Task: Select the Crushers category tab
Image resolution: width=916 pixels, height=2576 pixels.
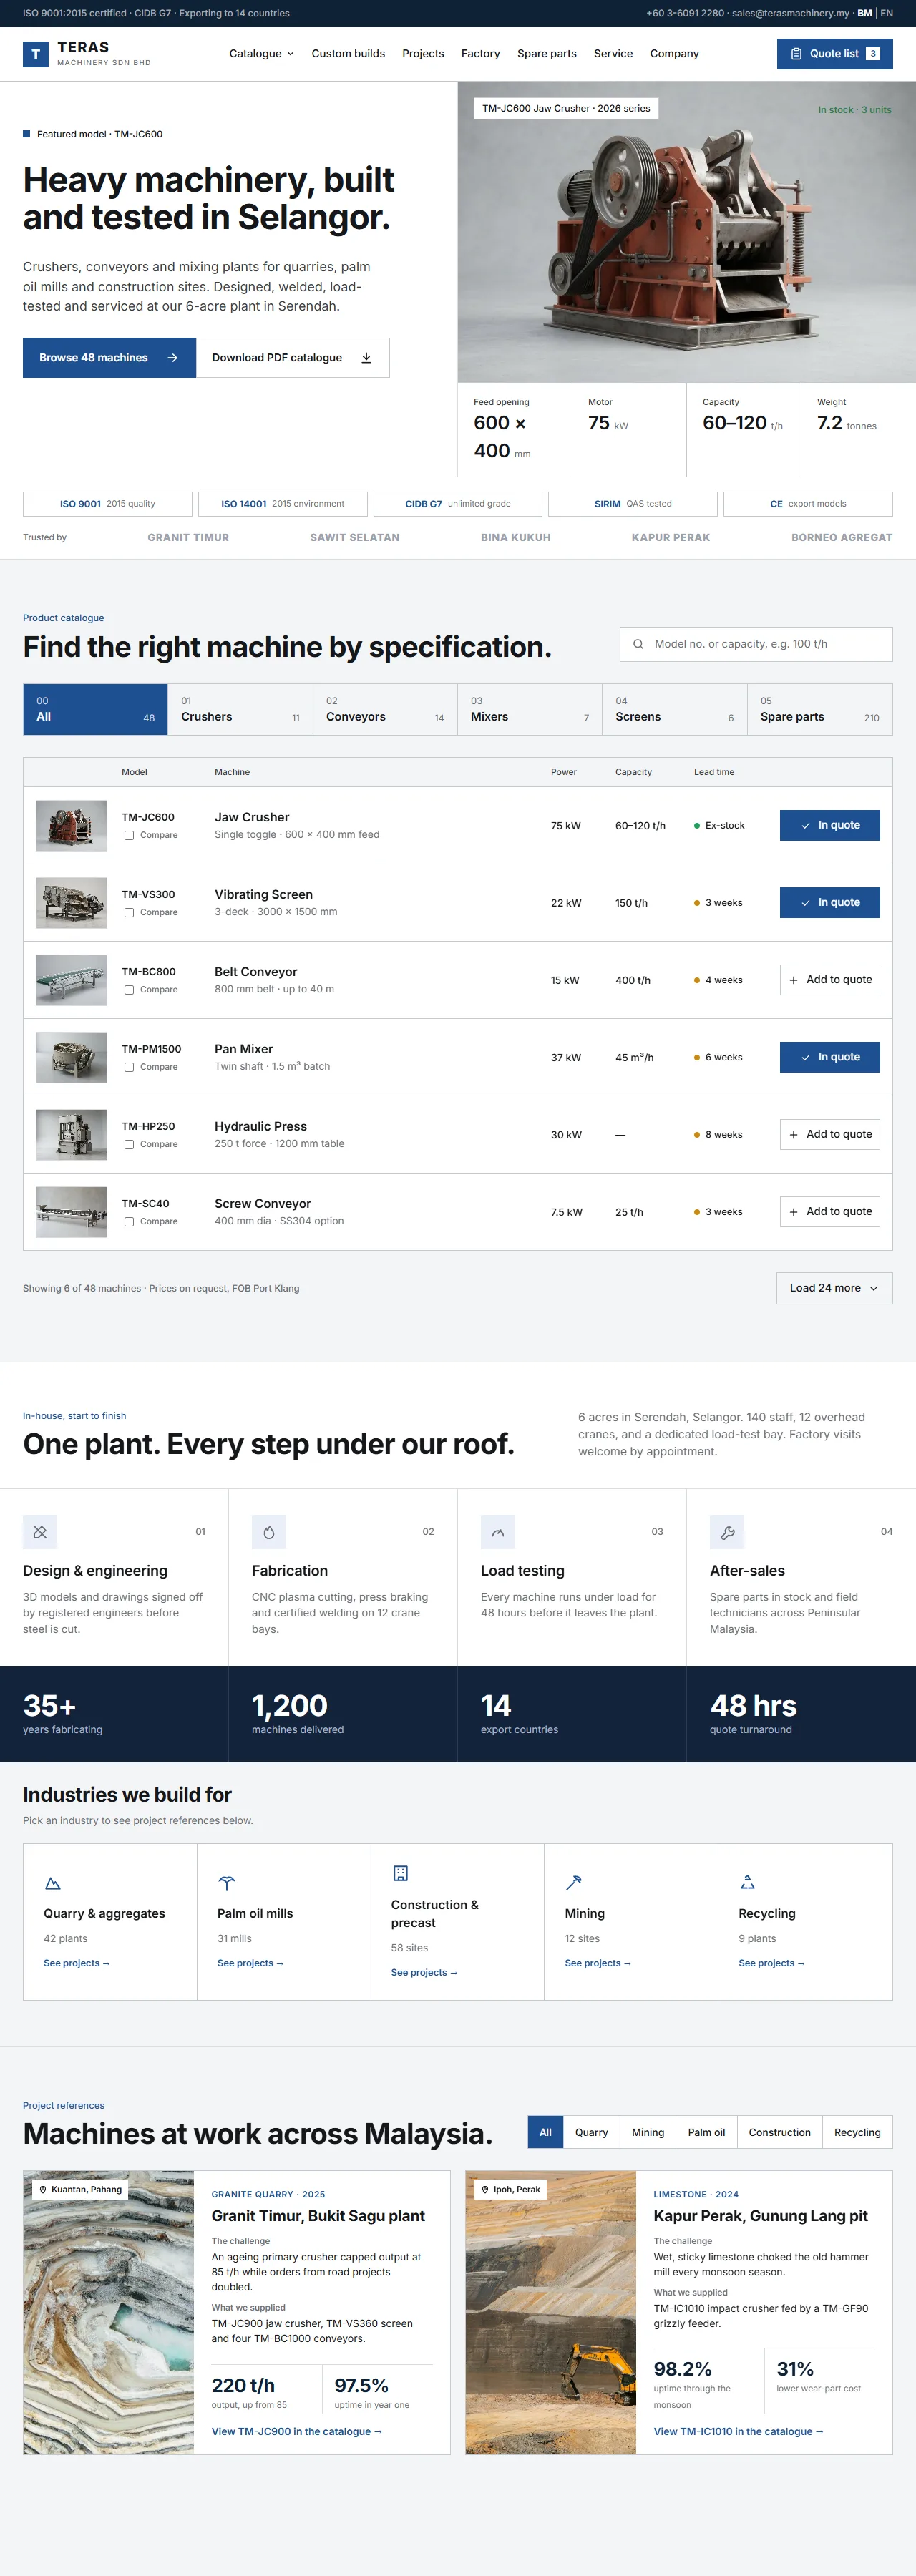Action: tap(240, 709)
